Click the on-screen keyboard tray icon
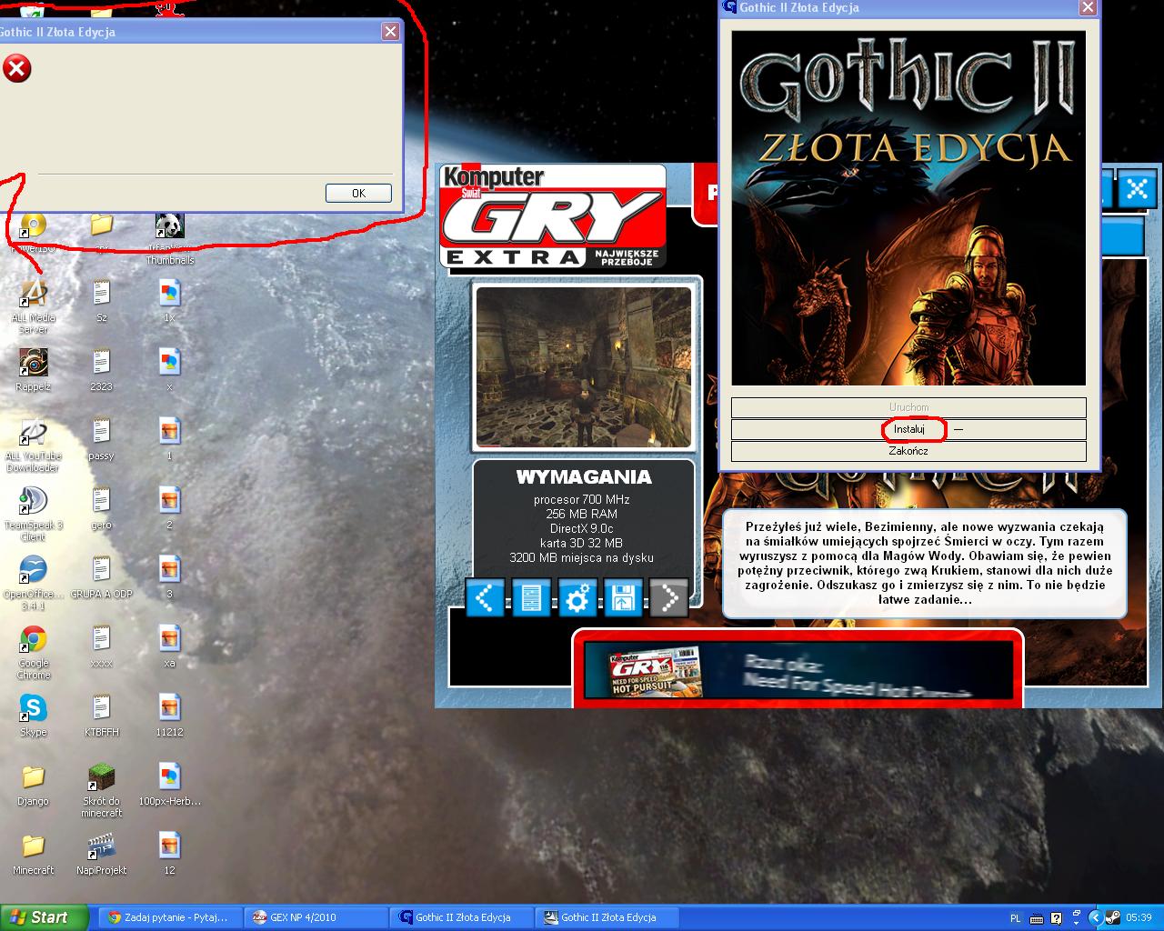Screen dimensions: 1164x931 (x=1038, y=918)
